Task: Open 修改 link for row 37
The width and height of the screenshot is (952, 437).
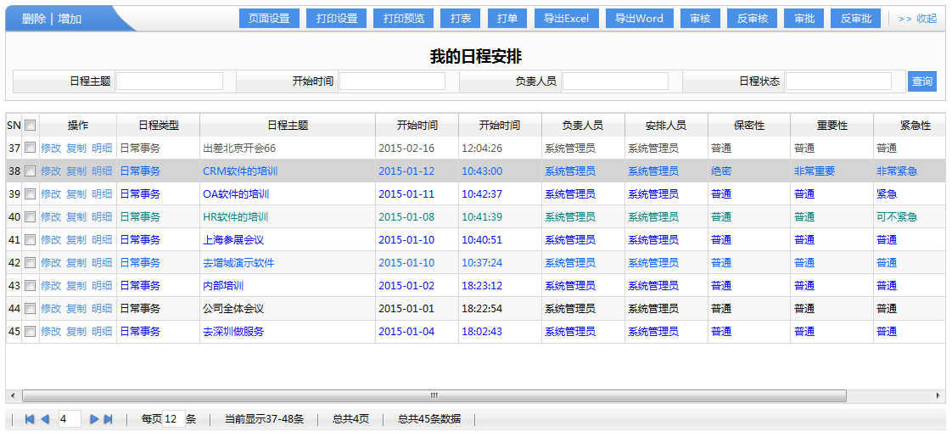Action: (x=51, y=148)
